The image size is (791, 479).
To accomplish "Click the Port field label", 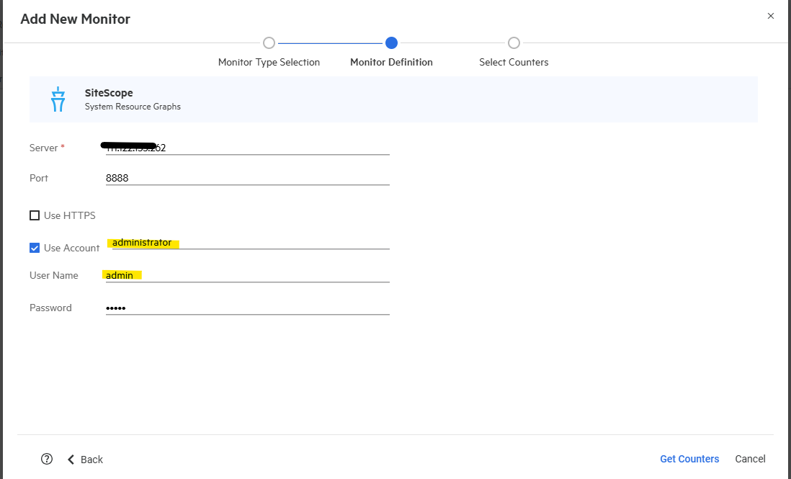I will (x=39, y=178).
